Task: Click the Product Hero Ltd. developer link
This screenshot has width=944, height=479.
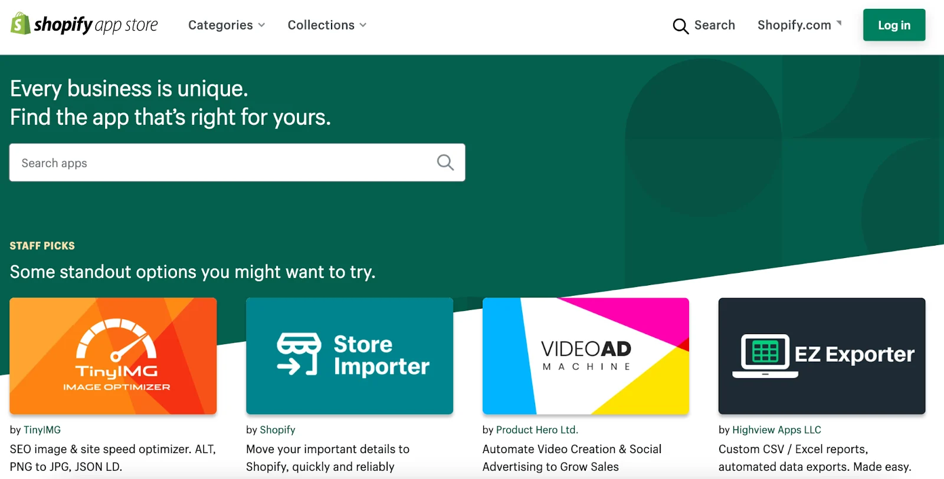Action: [537, 430]
